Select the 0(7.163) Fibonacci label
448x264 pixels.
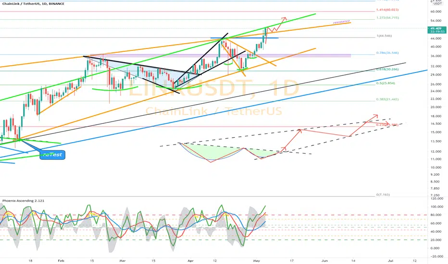click(383, 195)
